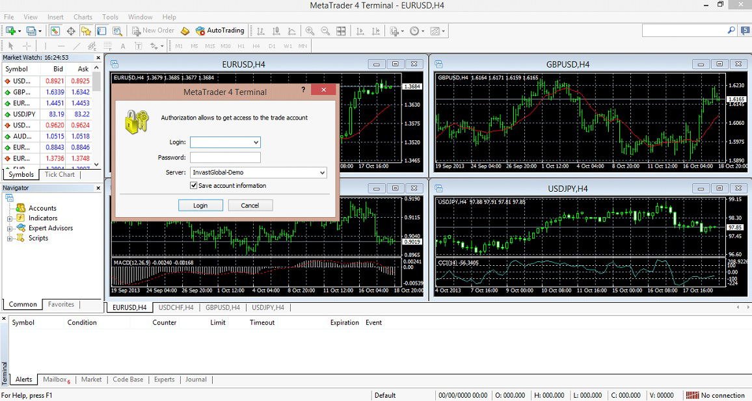752x401 pixels.
Task: Click the Cancel button in dialog
Action: coord(250,205)
